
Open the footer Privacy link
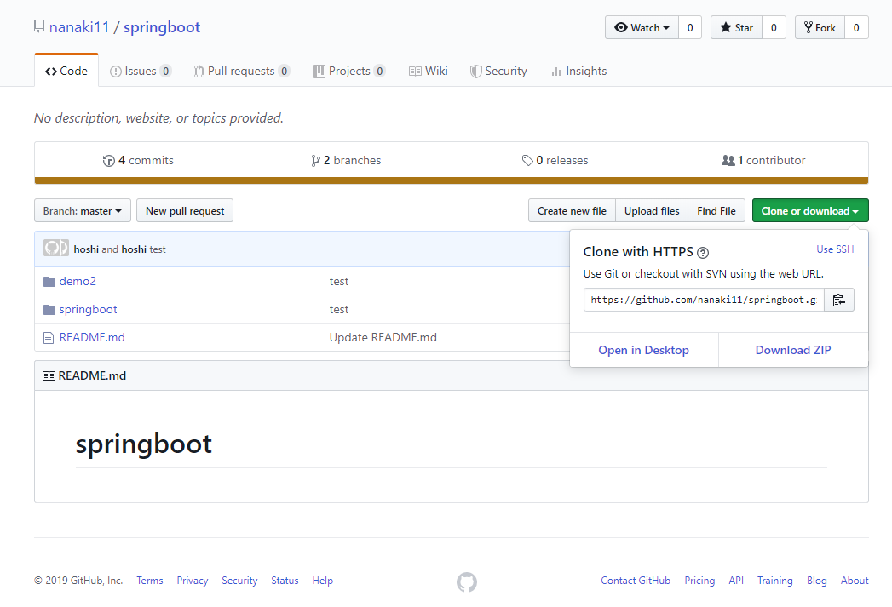click(x=193, y=581)
